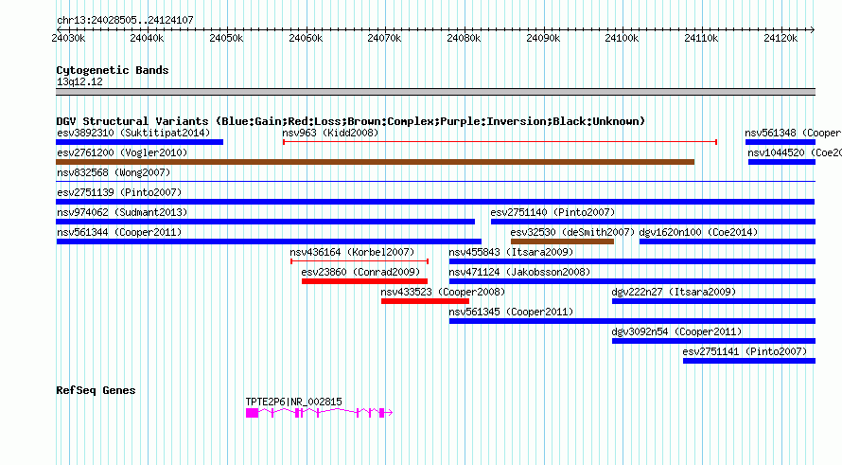
Task: Click the nsv832568 (Wong2007) thin line
Action: [x=435, y=182]
